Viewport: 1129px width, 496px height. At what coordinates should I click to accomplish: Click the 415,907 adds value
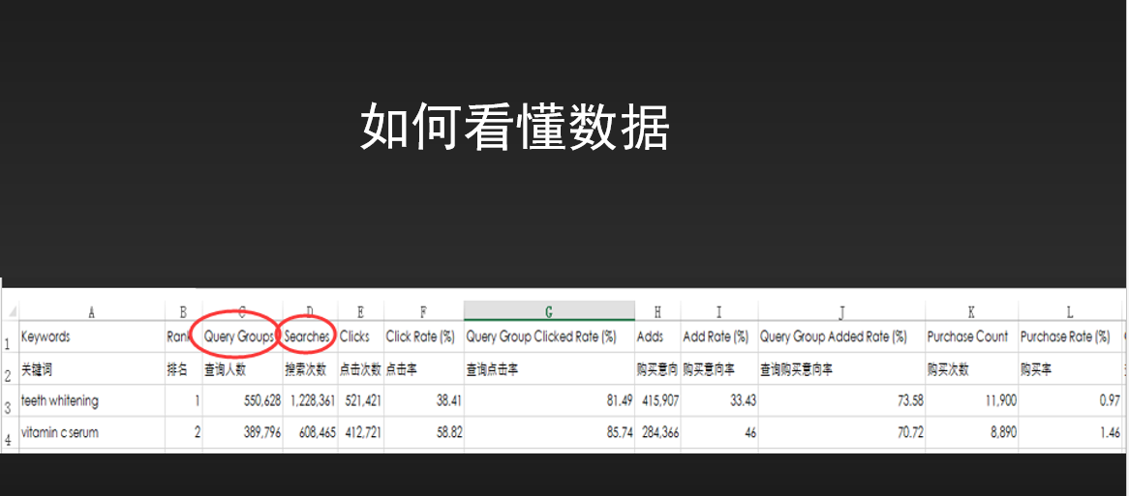tap(658, 401)
